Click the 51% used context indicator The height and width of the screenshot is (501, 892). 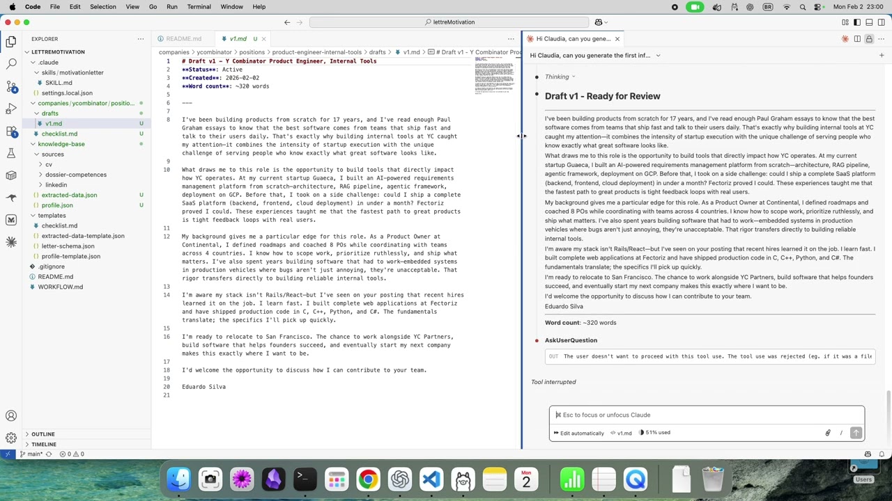pos(654,433)
